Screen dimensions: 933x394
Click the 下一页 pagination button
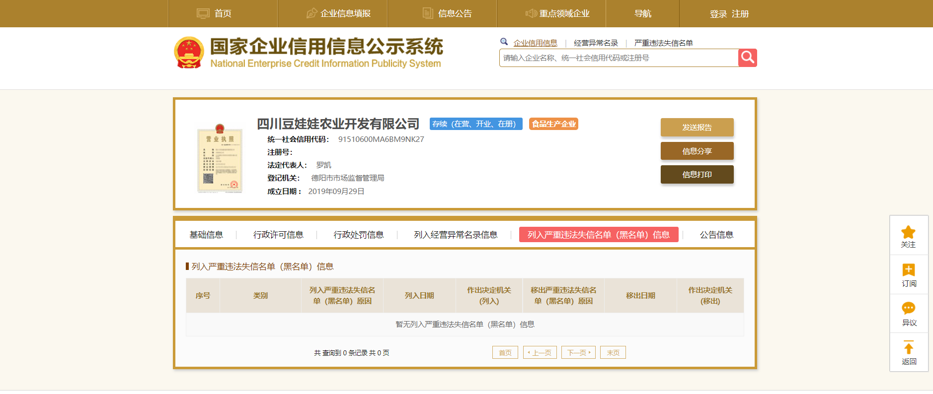(x=578, y=352)
